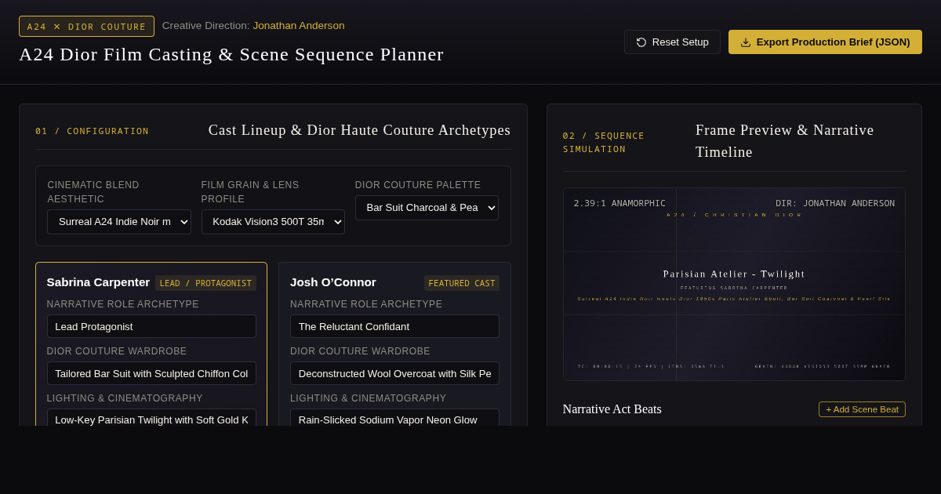This screenshot has width=941, height=494.
Task: Open the Jonathan Anderson creative direction link
Action: point(299,26)
